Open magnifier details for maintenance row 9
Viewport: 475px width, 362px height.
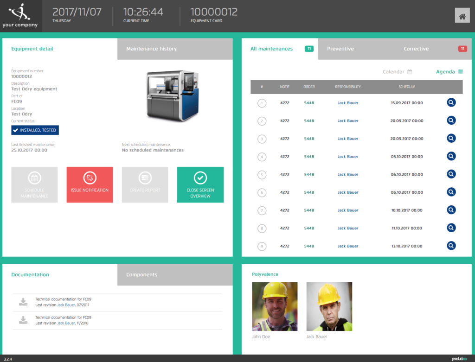(x=451, y=246)
